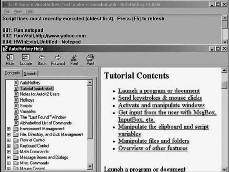The height and width of the screenshot is (172, 229).
Task: Click the Print icon
Action: pos(90,58)
